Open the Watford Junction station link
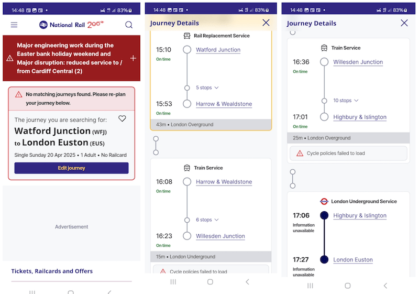The image size is (419, 294). coord(218,50)
